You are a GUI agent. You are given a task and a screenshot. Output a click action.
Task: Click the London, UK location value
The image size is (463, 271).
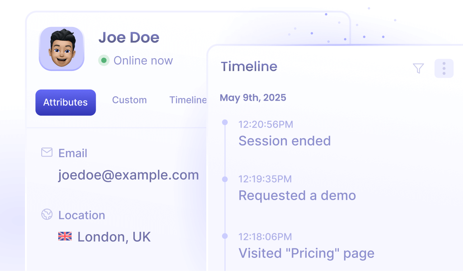(114, 237)
